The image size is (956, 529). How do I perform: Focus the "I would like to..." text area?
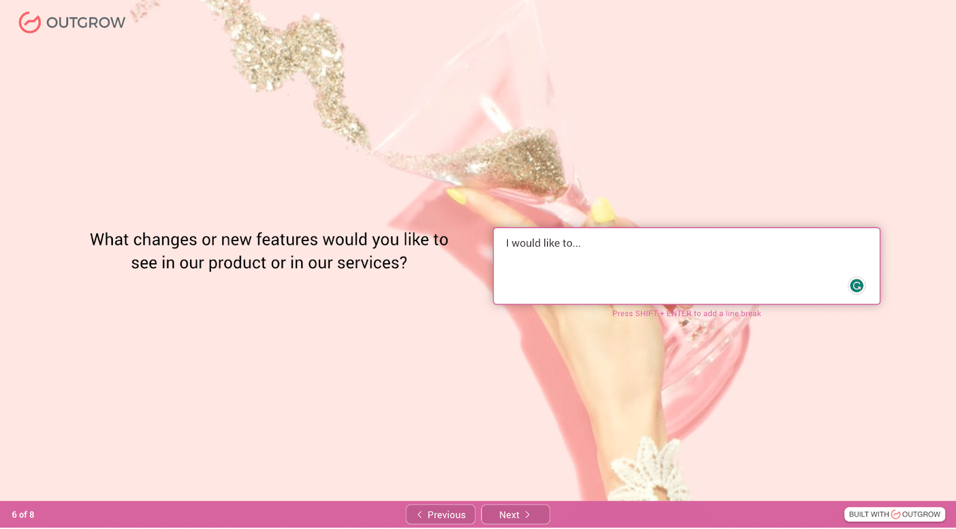[x=669, y=263]
